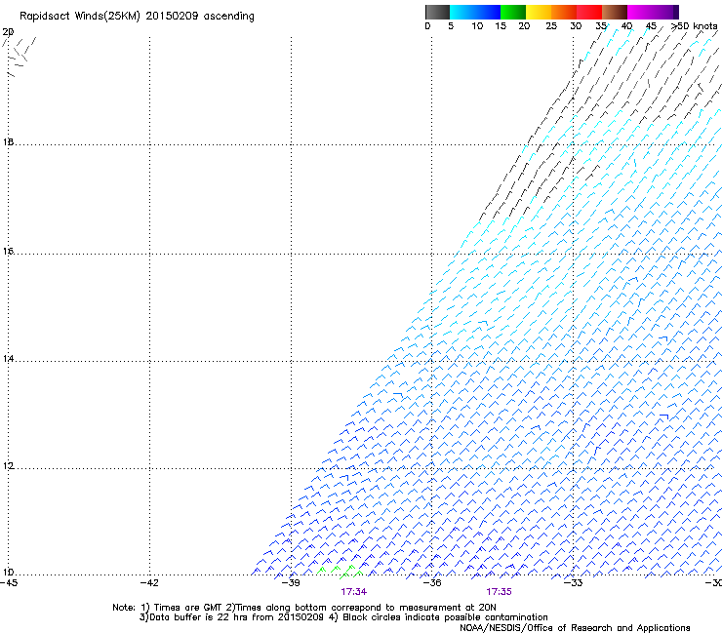Select the gray 0-5 knots color swatch
This screenshot has width=722, height=634.
pos(437,12)
